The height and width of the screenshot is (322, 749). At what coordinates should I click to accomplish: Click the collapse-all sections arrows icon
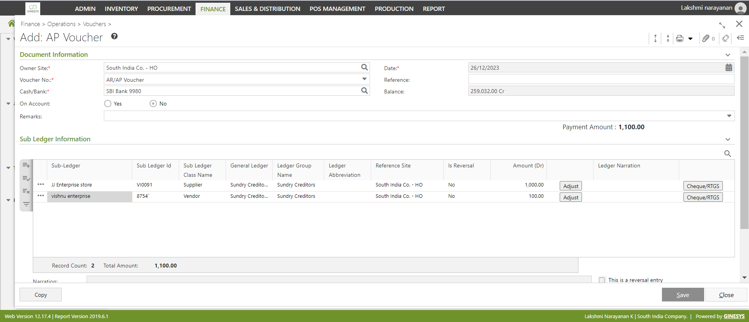pos(668,38)
